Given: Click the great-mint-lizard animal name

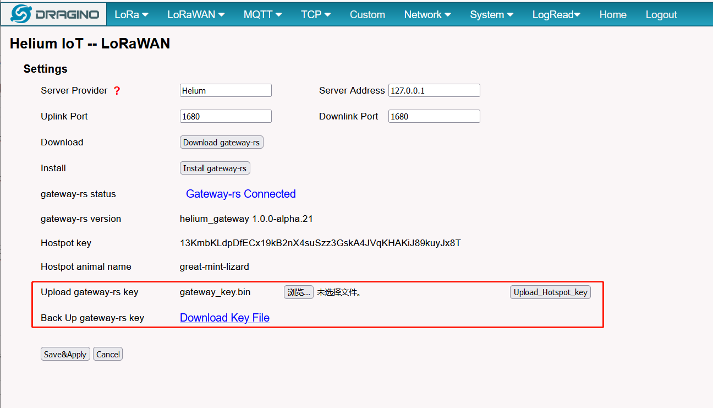Looking at the screenshot, I should point(215,266).
